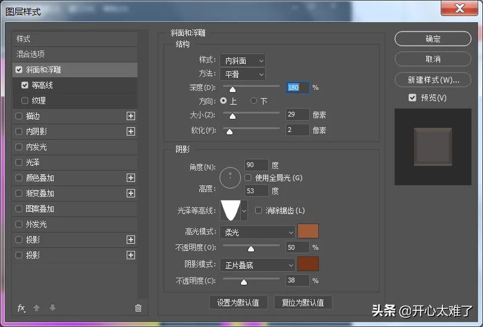Click 设置为默认值 button
Screen dimensions: 483x327
(238, 303)
